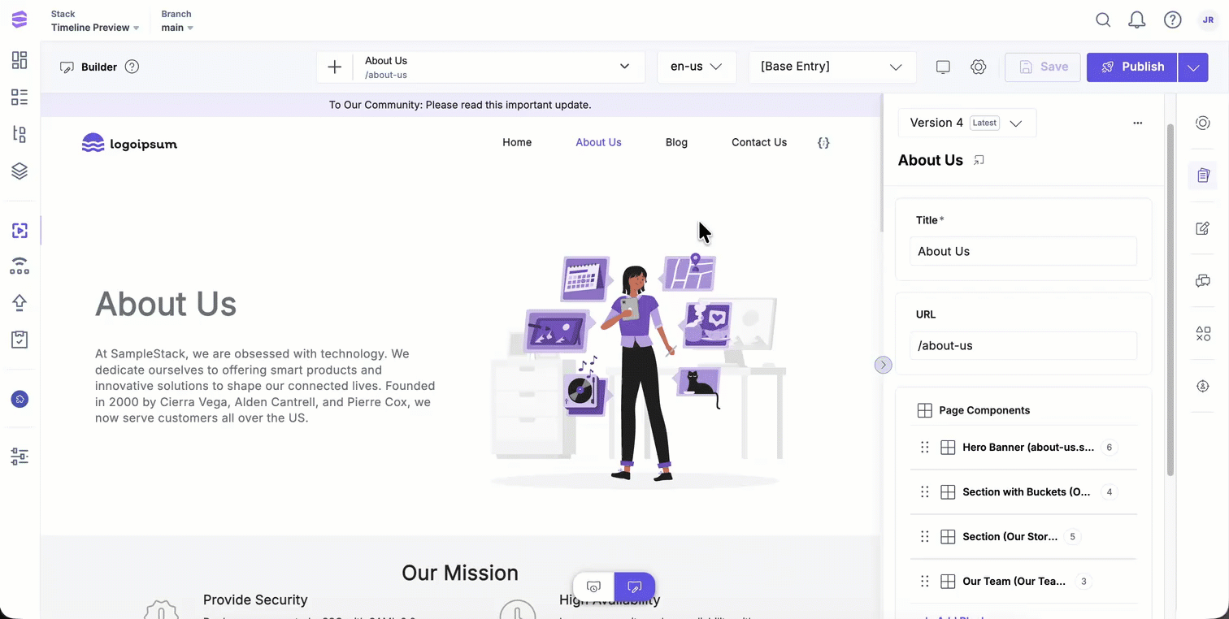Open the Stack Timeline Preview dropdown
The width and height of the screenshot is (1229, 619).
94,28
